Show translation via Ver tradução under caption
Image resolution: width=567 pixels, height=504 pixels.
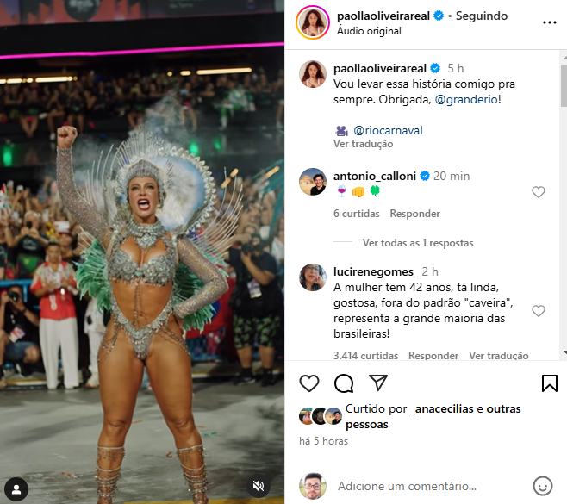363,144
